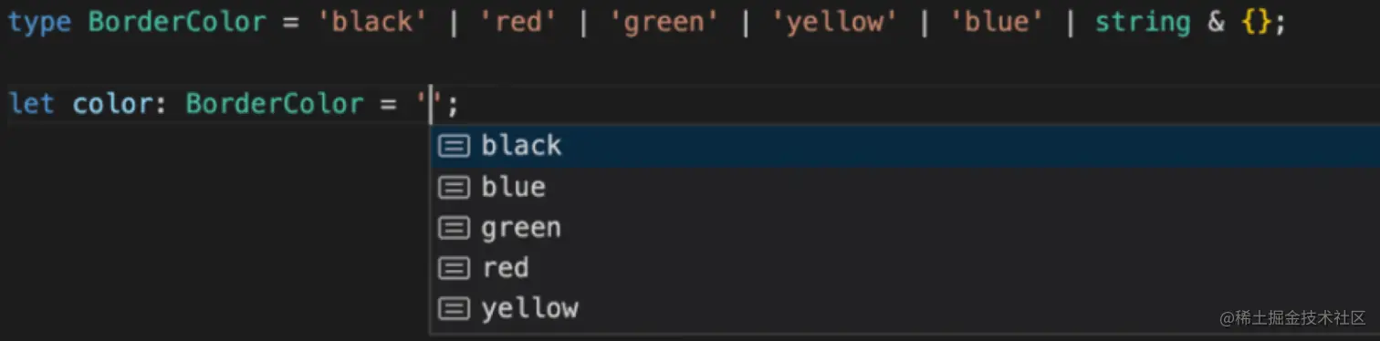
Task: Click the icon beside red suggestion
Action: coord(454,268)
